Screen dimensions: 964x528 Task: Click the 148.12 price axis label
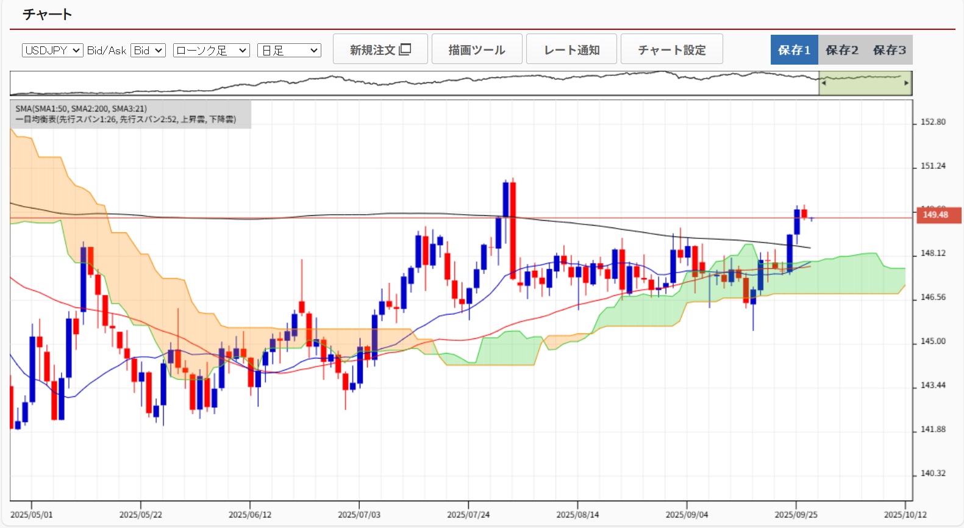tap(933, 253)
